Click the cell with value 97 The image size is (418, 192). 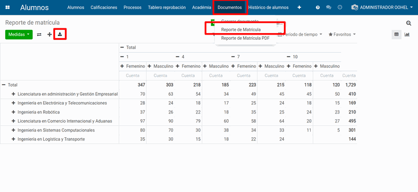click(142, 121)
